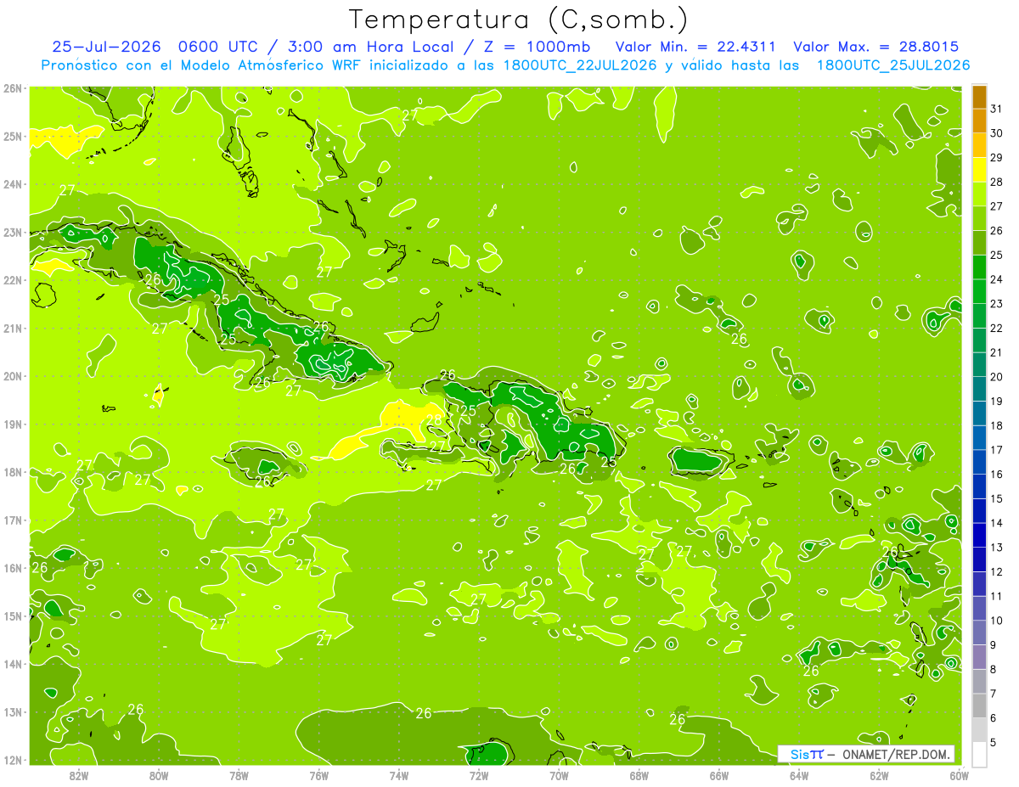
Task: Click the '13N' latitude axis label
Action: pos(13,711)
